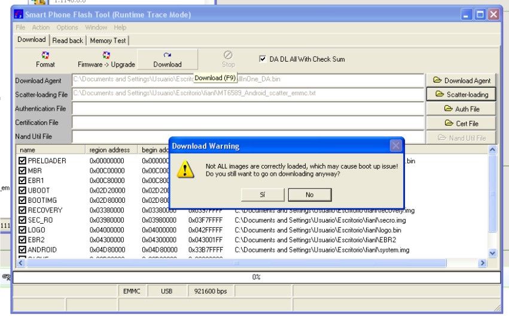This screenshot has width=509, height=326.
Task: Open the Help menu
Action: point(120,28)
